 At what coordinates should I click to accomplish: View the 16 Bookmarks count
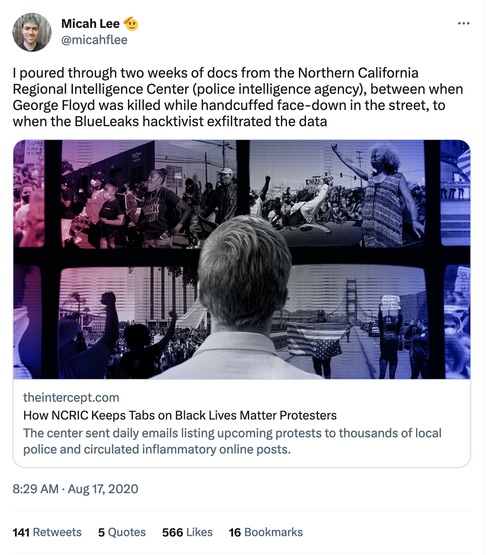(265, 532)
